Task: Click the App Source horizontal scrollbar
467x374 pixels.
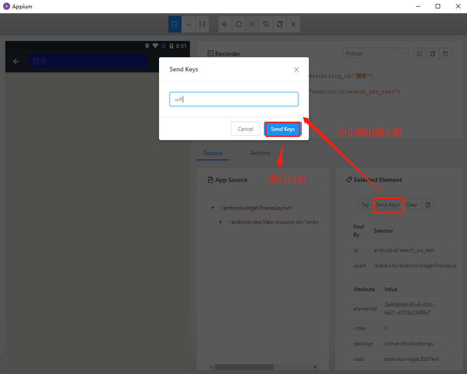Action: (244, 367)
